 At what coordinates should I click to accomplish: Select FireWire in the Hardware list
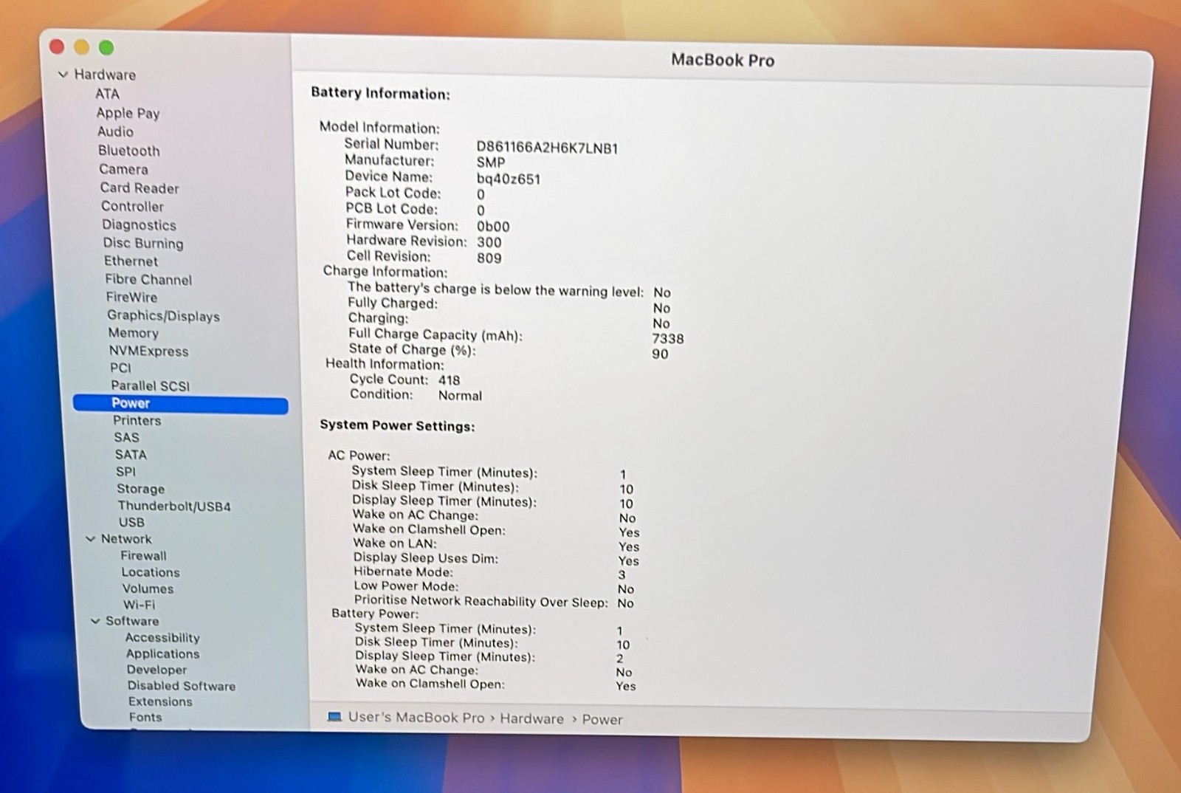point(132,298)
